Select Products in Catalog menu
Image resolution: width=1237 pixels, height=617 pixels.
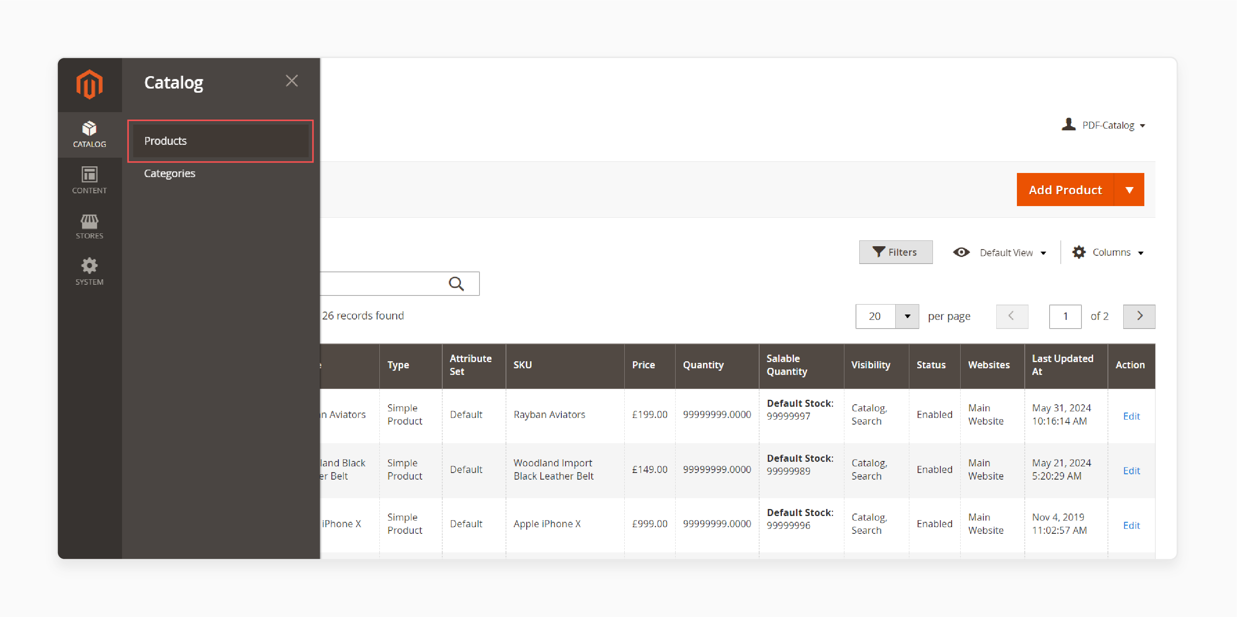(x=221, y=141)
